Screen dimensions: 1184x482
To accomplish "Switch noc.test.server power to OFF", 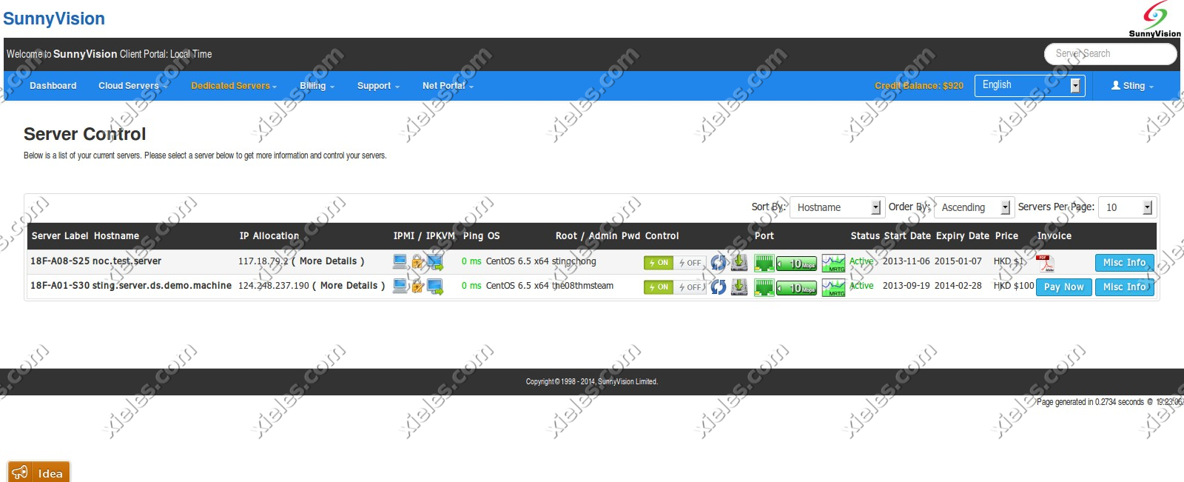I will (690, 263).
